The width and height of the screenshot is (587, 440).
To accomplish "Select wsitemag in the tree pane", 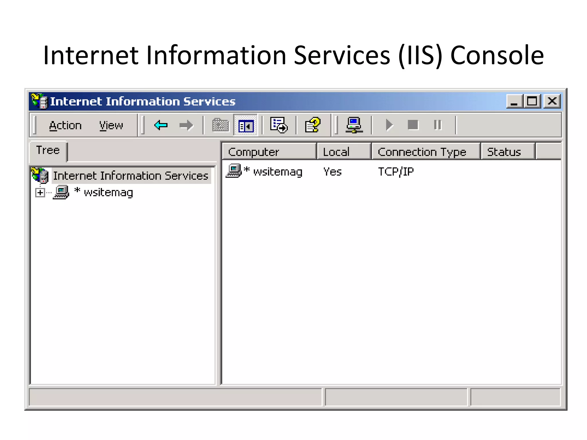I will point(104,192).
